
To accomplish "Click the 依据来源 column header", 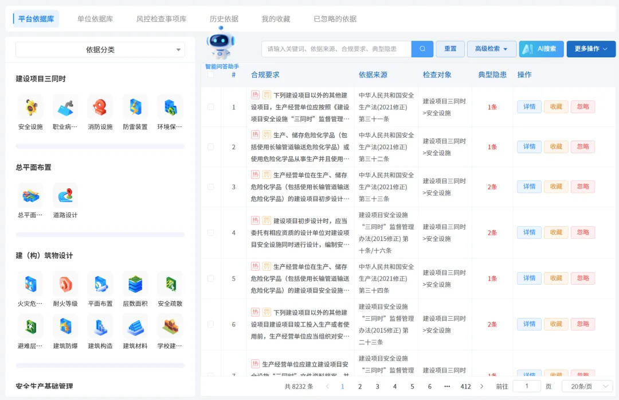I will (x=373, y=75).
